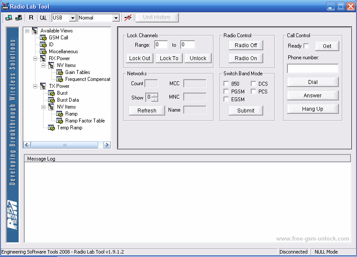The height and width of the screenshot is (257, 357).
Task: Select Burst Data in the tree
Action: click(68, 100)
